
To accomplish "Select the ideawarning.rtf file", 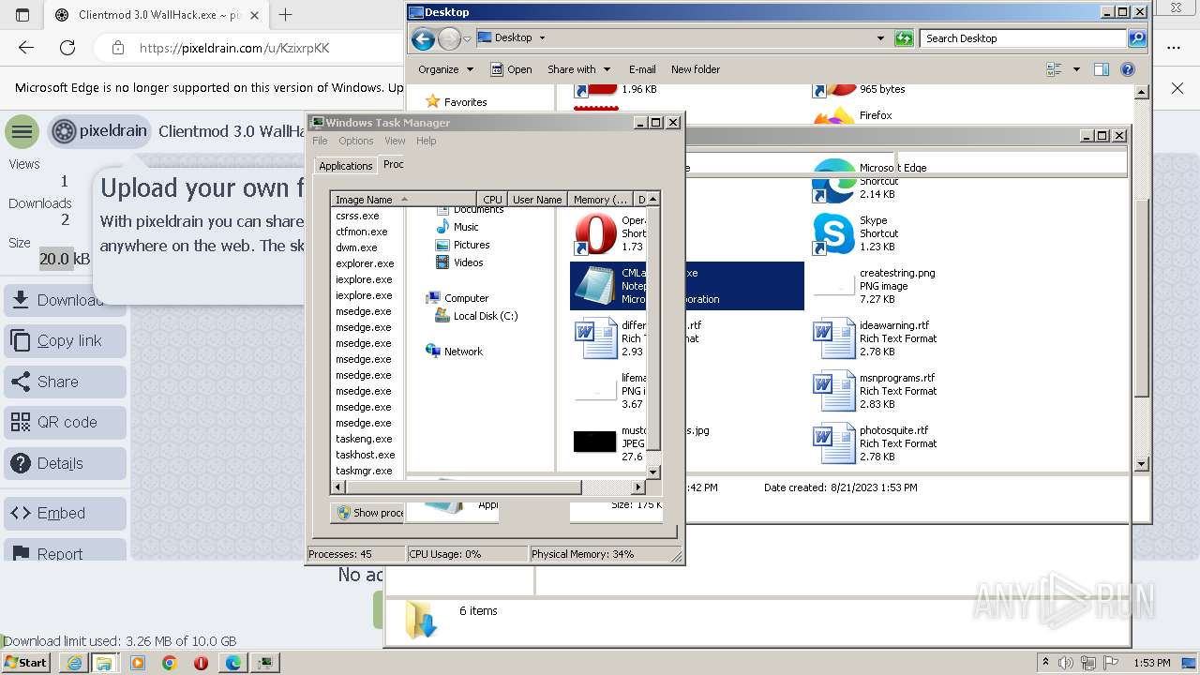I will pos(876,338).
